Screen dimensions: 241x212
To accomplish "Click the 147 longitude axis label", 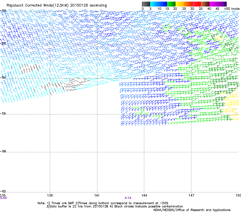I will click(x=191, y=195).
